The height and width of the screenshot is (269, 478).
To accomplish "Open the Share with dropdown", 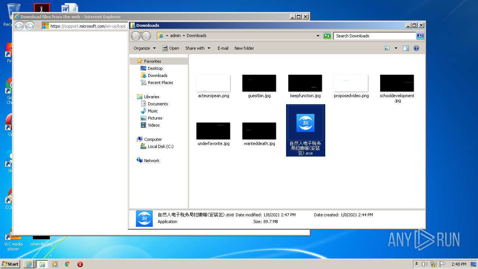I will [x=198, y=48].
